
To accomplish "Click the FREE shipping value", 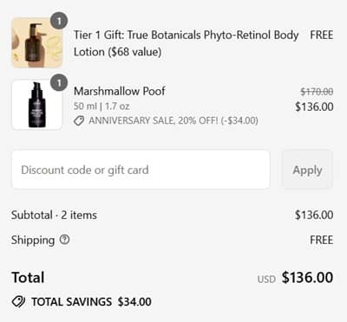I will [322, 240].
